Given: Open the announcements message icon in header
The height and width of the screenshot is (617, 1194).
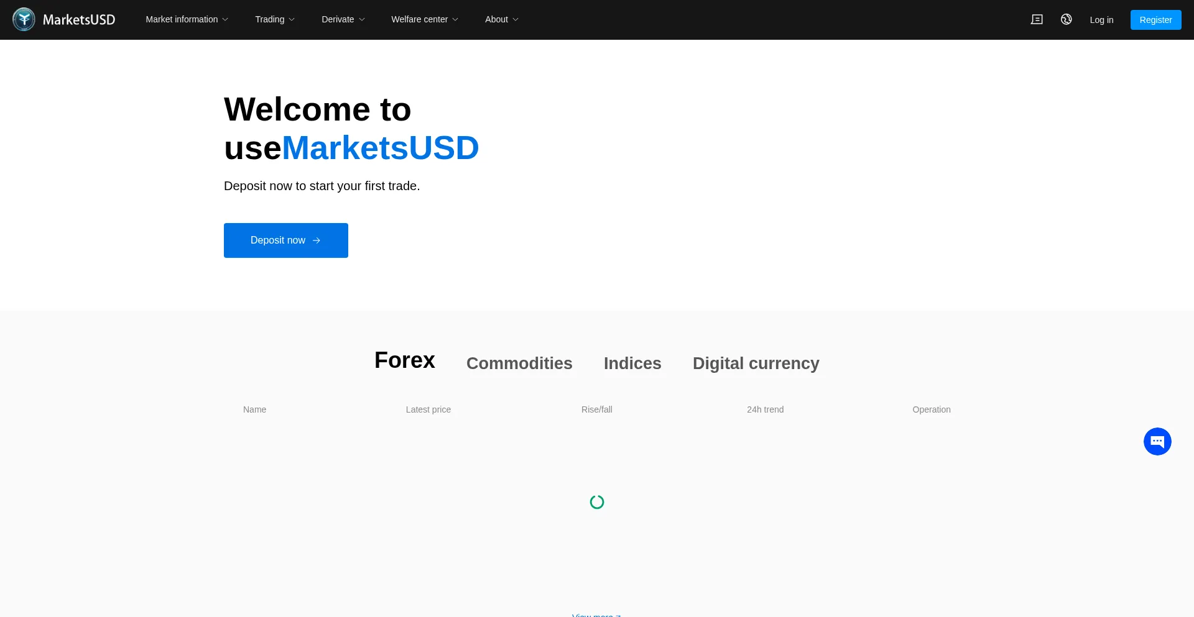Looking at the screenshot, I should click(1037, 19).
